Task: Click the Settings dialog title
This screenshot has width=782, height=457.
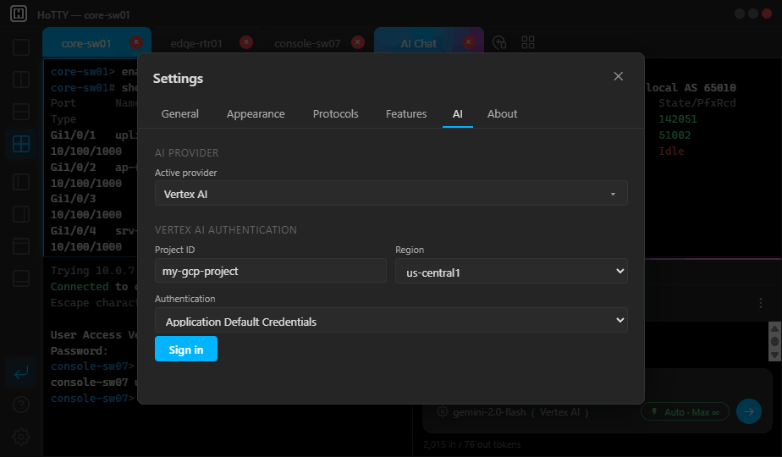Action: click(178, 79)
